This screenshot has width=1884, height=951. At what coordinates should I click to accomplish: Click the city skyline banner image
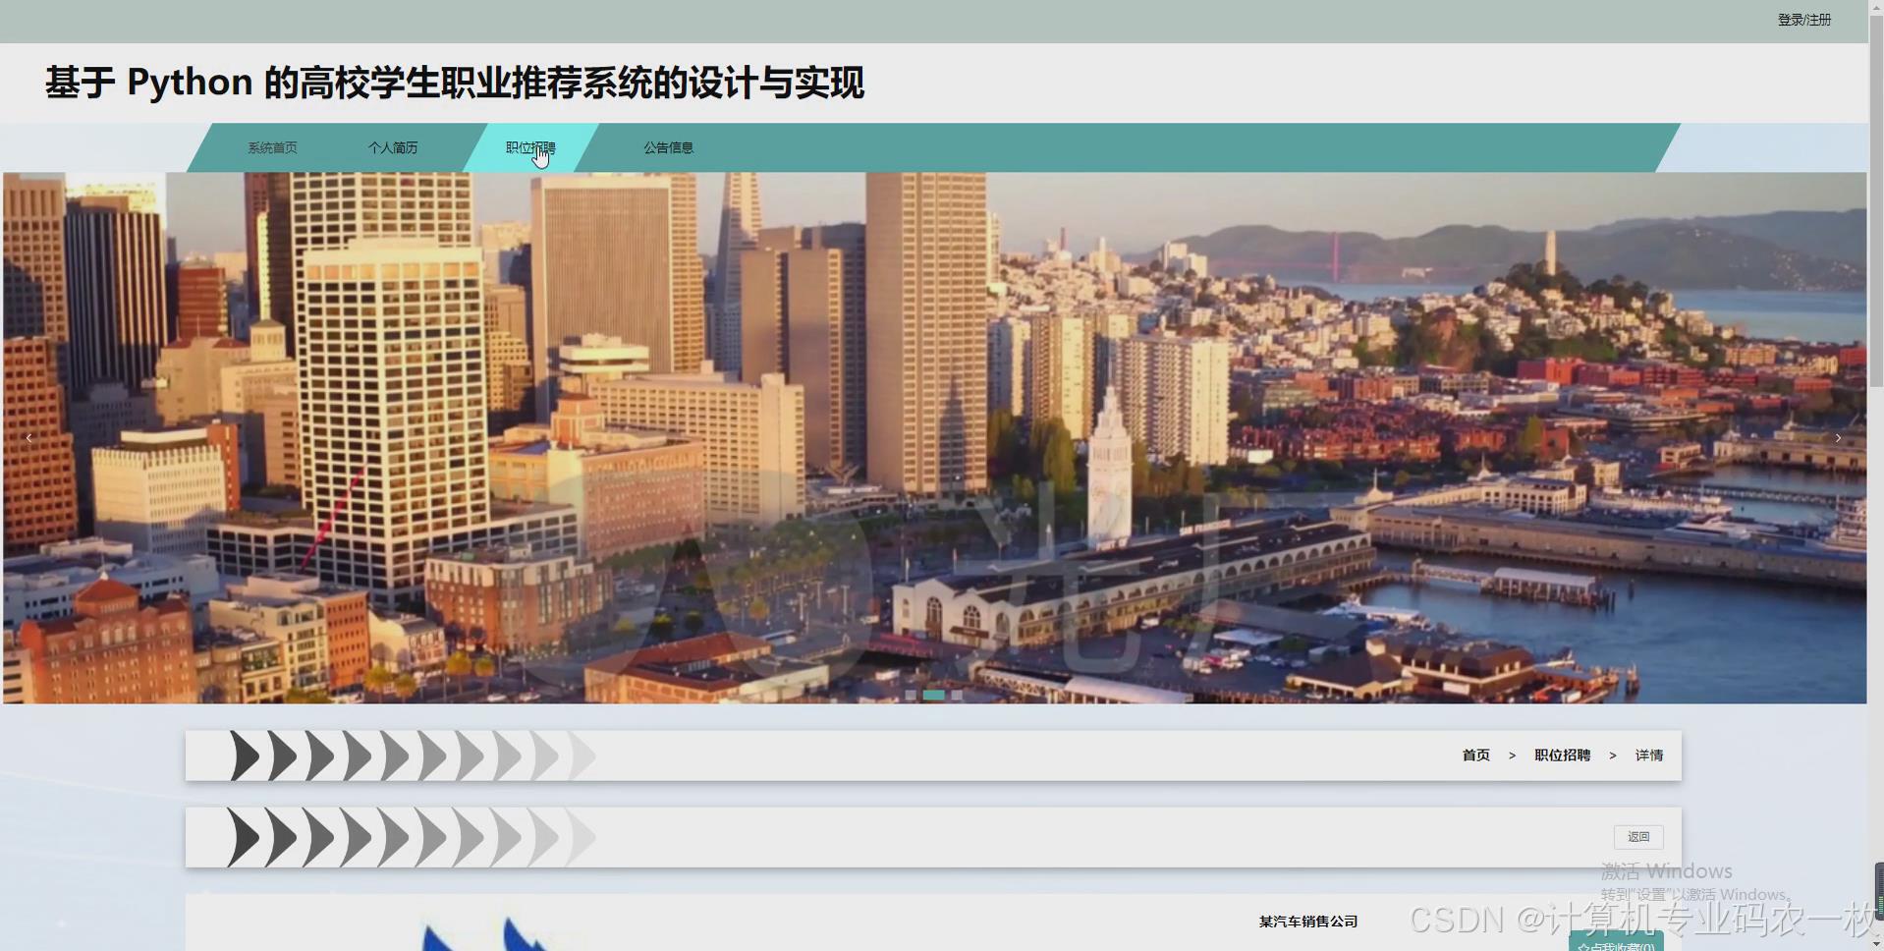click(x=934, y=438)
